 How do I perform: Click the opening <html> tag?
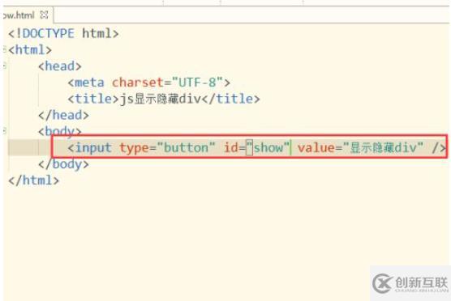coord(30,50)
